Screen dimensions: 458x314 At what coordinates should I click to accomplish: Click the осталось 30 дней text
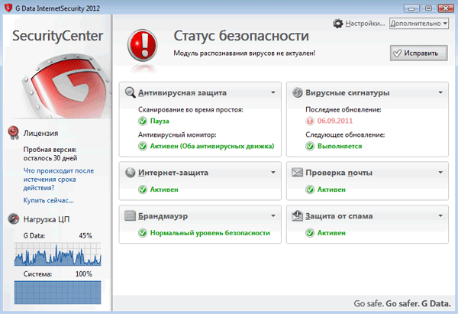pos(50,158)
